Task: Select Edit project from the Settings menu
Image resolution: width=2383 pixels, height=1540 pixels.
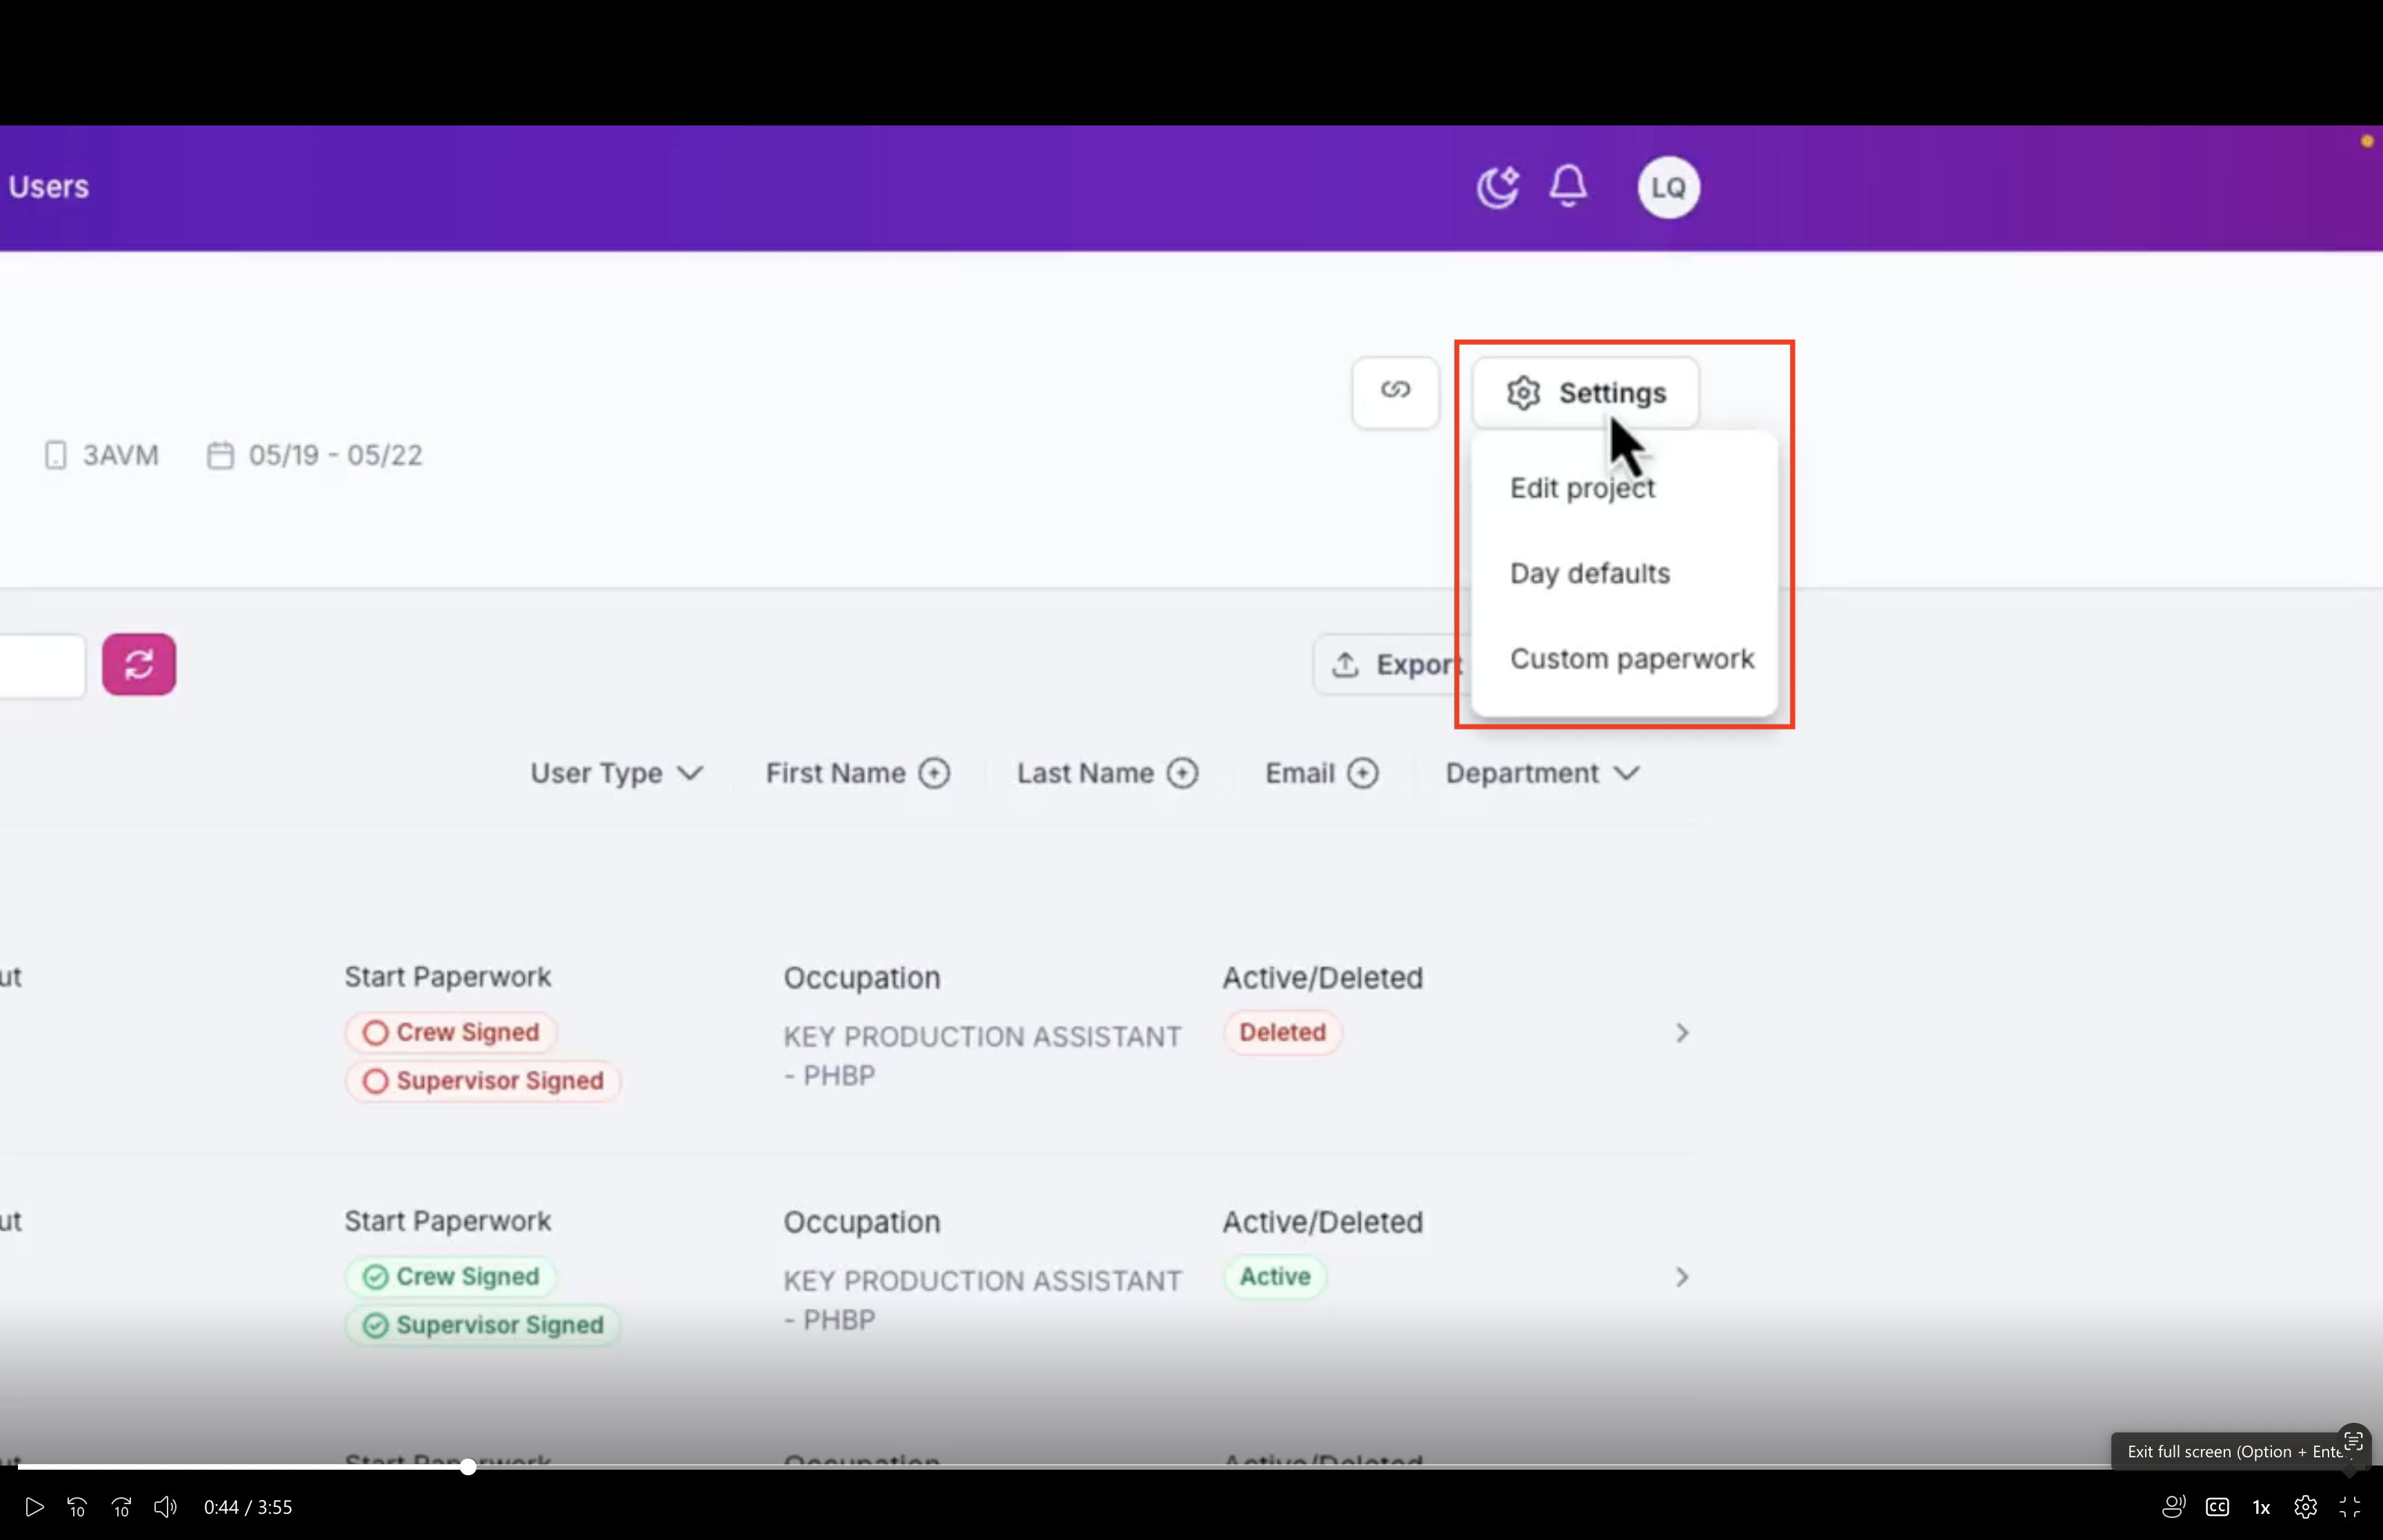Action: (1582, 488)
